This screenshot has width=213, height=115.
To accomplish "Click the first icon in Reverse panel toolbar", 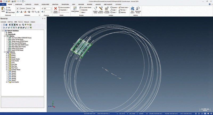I will point(4,25).
